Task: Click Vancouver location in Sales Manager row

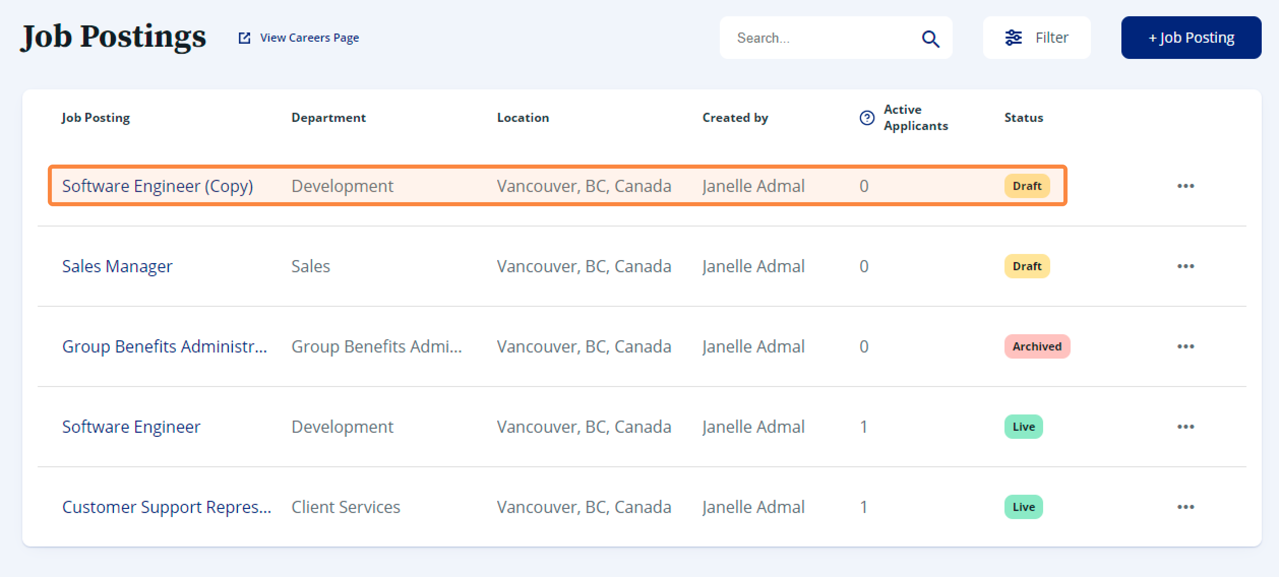Action: [584, 266]
